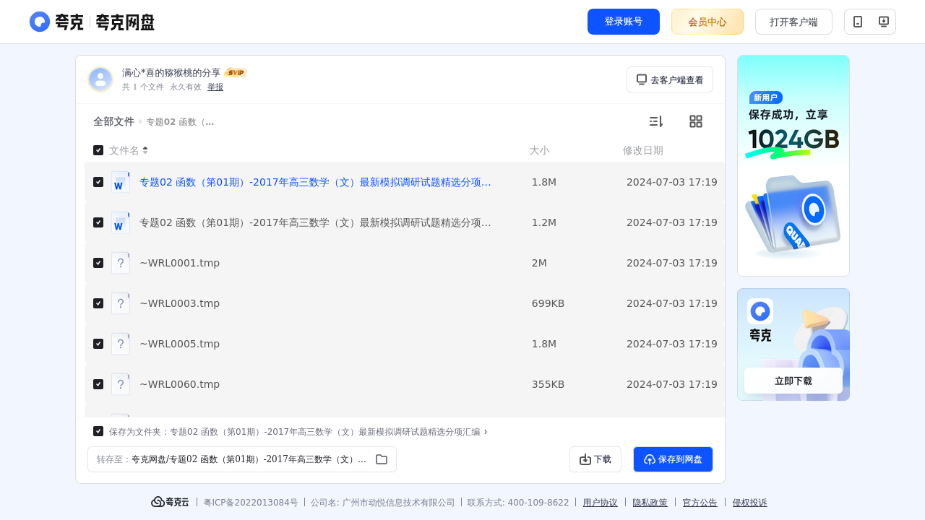Click the 下载 button

pyautogui.click(x=595, y=459)
